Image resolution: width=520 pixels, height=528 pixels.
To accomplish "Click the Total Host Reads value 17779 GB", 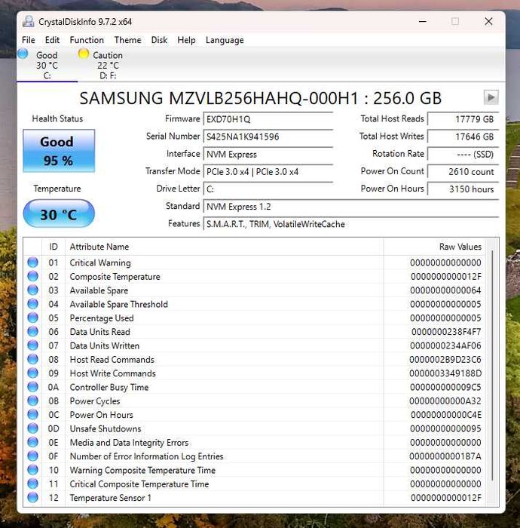I will (463, 119).
